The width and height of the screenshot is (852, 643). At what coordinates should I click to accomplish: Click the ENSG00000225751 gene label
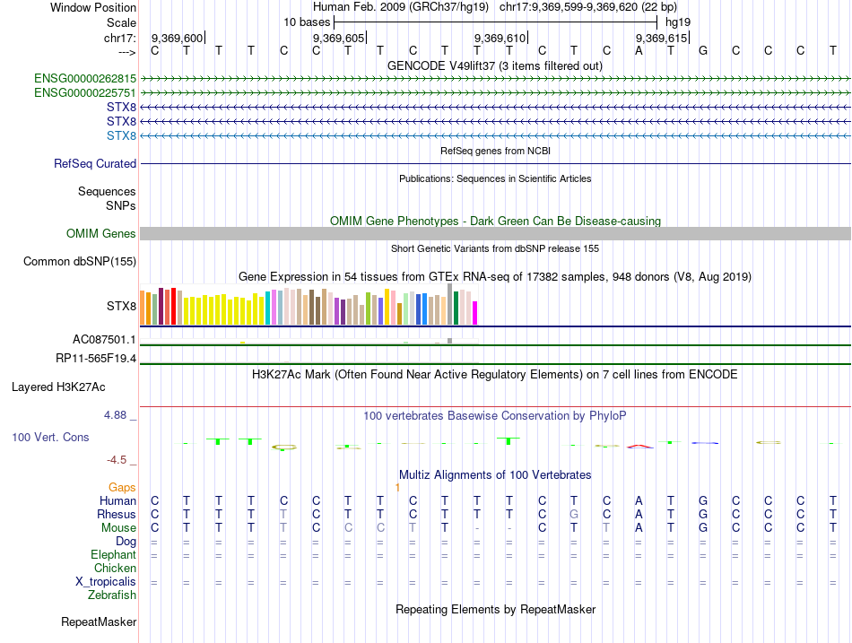[85, 93]
